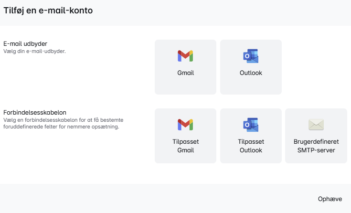Click the Tilpasset Gmail envelope logo
This screenshot has width=351, height=213.
tap(185, 125)
